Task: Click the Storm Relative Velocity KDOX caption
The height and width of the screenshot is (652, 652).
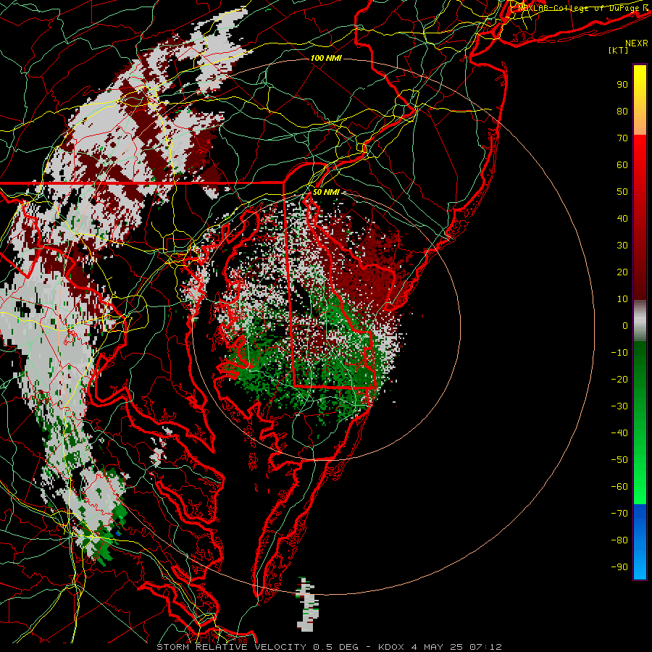Action: 330,647
